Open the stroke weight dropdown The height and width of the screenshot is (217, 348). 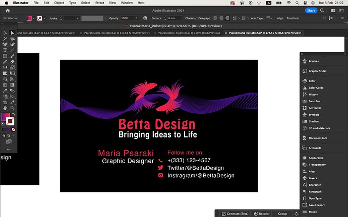click(x=78, y=18)
